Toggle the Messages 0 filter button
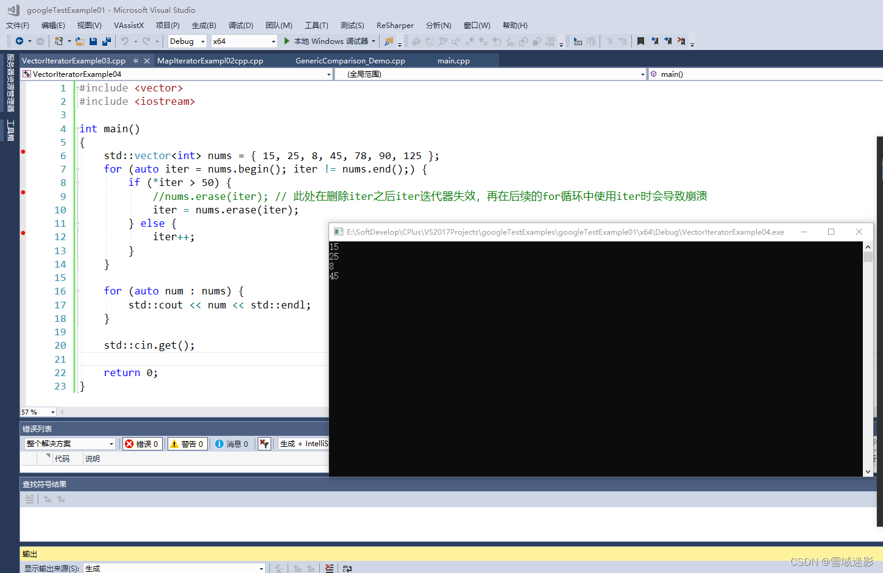The height and width of the screenshot is (573, 883). (232, 444)
